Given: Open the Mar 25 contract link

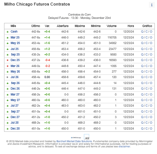Looking at the screenshot, I should (15, 37).
